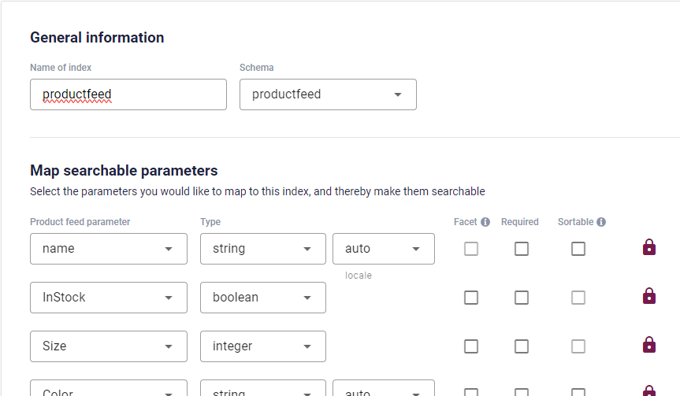Toggle Sortable checkbox for name row
Viewport: 680px width, 396px height.
pyautogui.click(x=578, y=249)
